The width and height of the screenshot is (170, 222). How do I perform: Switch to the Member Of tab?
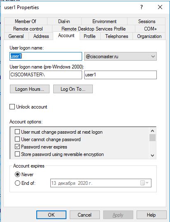coord(26,21)
